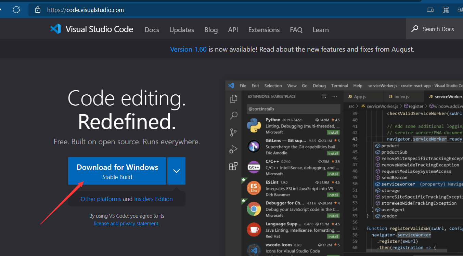Click Download for Windows Stable Build button
This screenshot has width=463, height=256.
coord(117,171)
